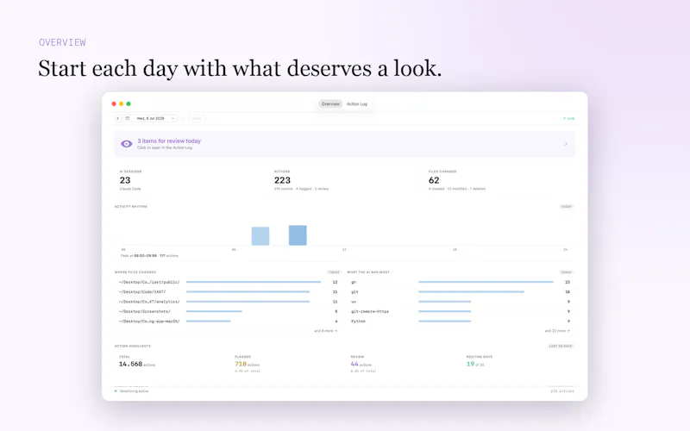The height and width of the screenshot is (431, 690).
Task: Click the greyed Today button in the date bar
Action: tap(197, 118)
